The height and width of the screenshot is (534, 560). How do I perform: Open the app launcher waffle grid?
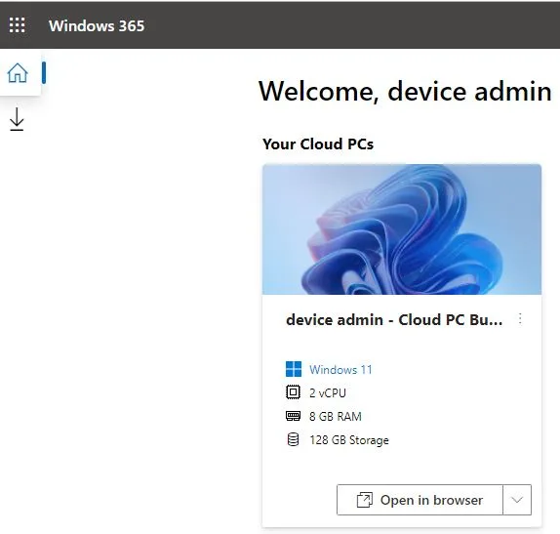click(x=18, y=25)
